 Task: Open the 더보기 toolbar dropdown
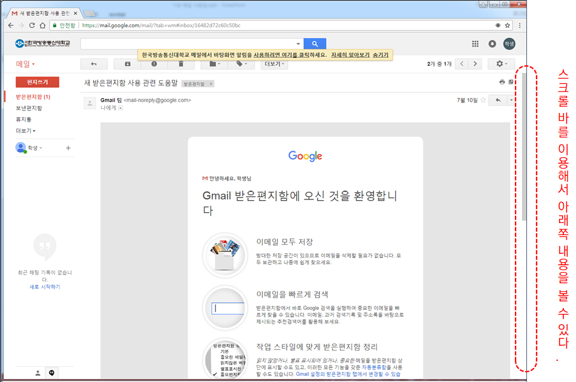275,64
